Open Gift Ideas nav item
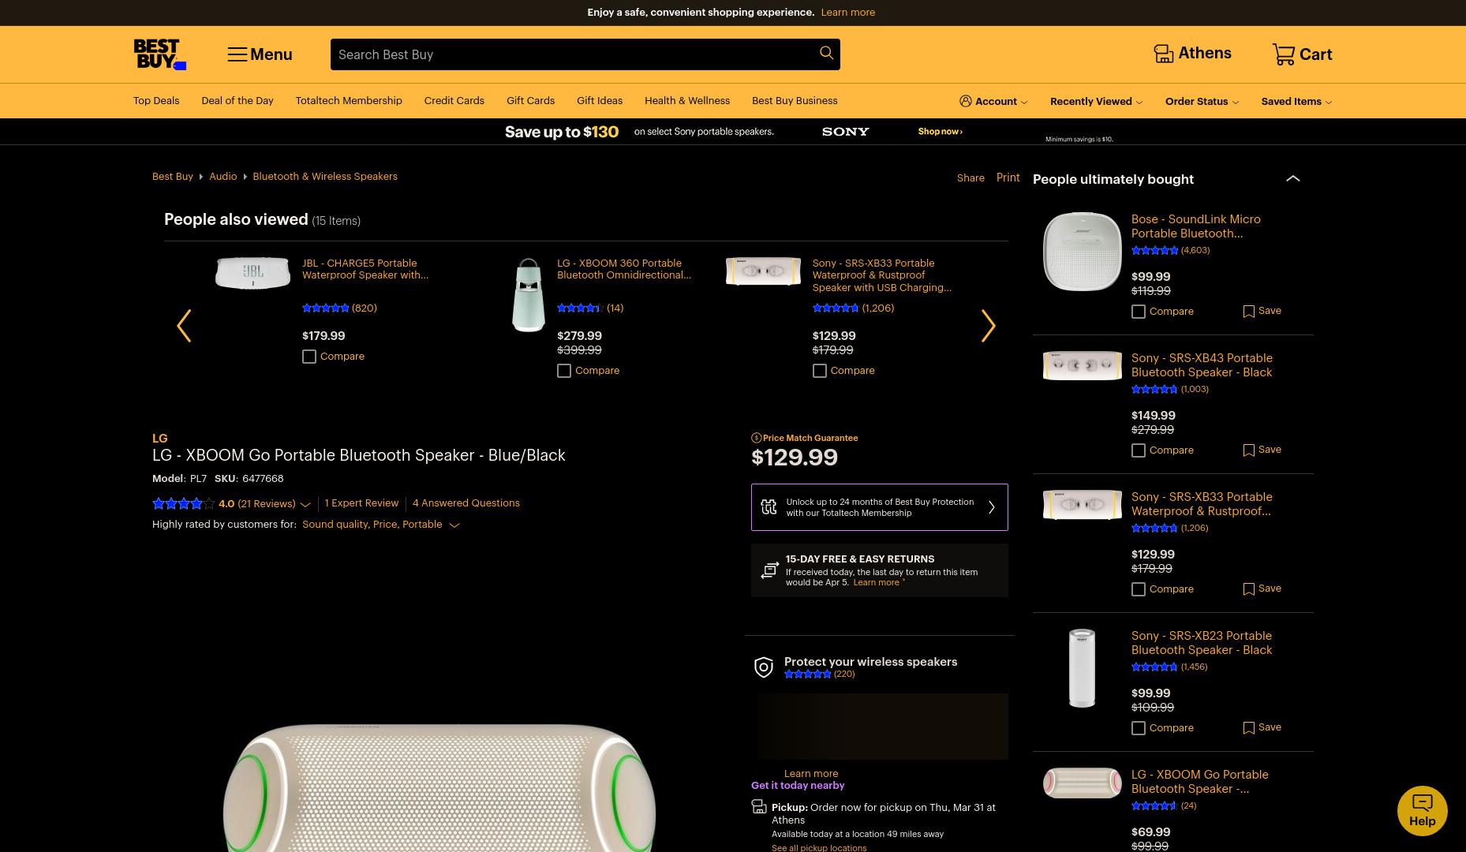The image size is (1466, 852). (600, 100)
